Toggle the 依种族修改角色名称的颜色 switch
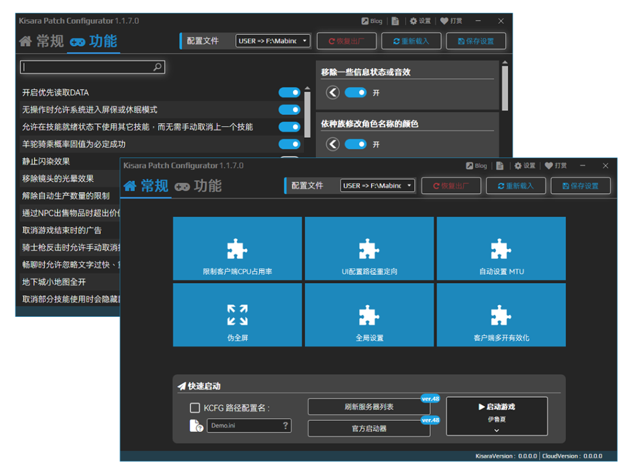 pyautogui.click(x=356, y=144)
